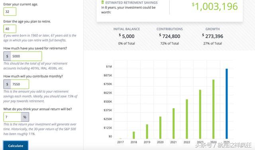Click the Initial Balance $5,000 figure

[127, 36]
